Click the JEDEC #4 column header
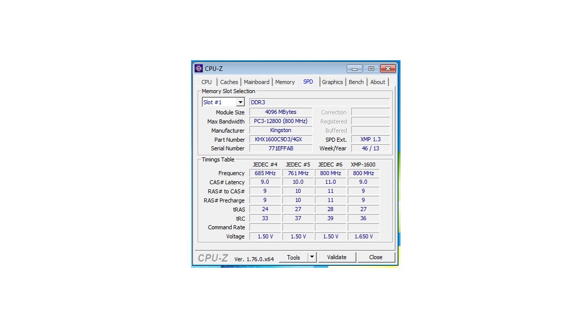This screenshot has width=584, height=328. tap(265, 165)
